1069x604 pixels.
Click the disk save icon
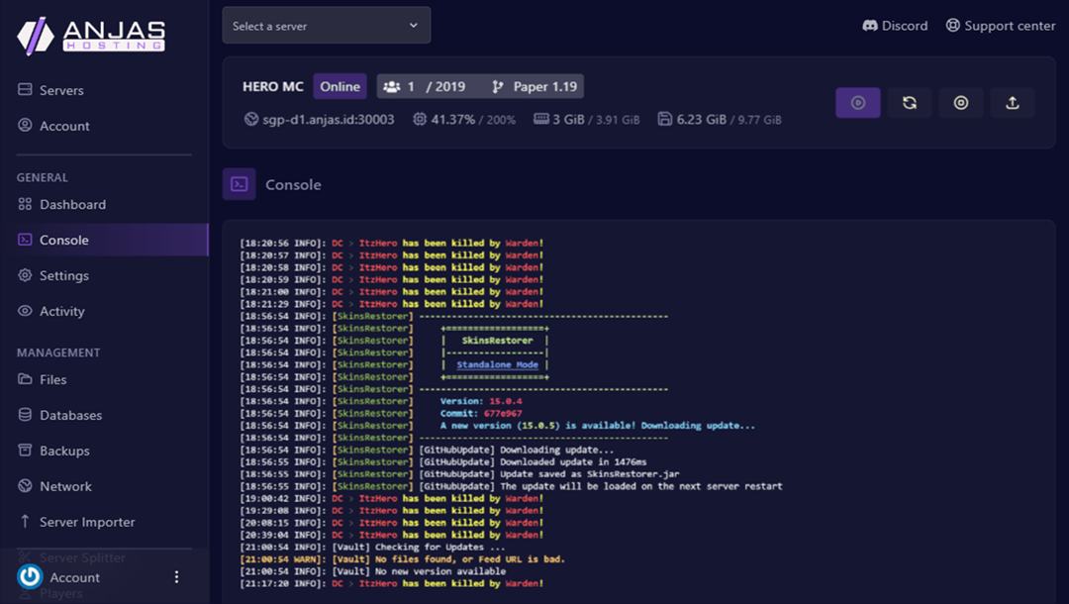click(665, 119)
